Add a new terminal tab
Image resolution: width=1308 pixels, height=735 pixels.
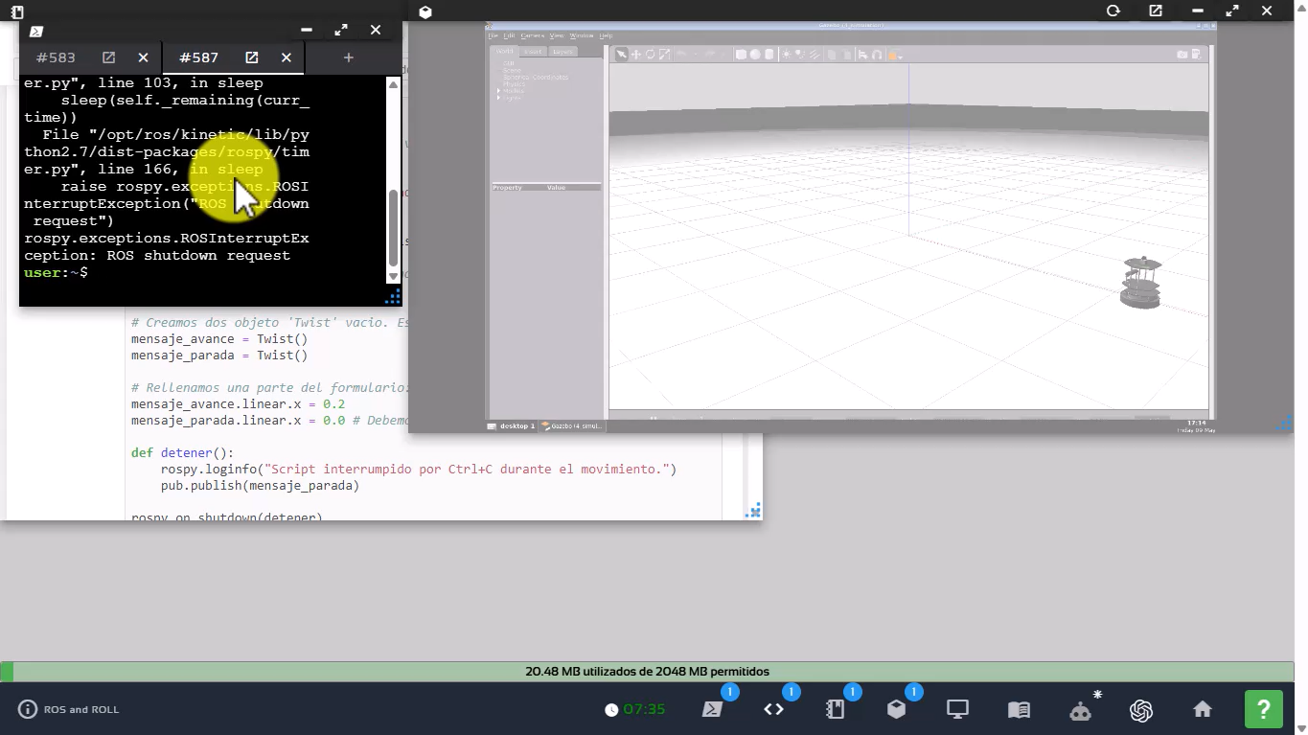pyautogui.click(x=348, y=57)
